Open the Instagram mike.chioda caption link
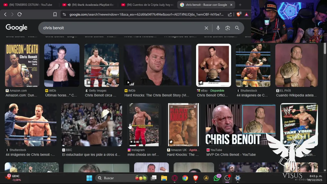The image size is (327, 184). point(143,155)
